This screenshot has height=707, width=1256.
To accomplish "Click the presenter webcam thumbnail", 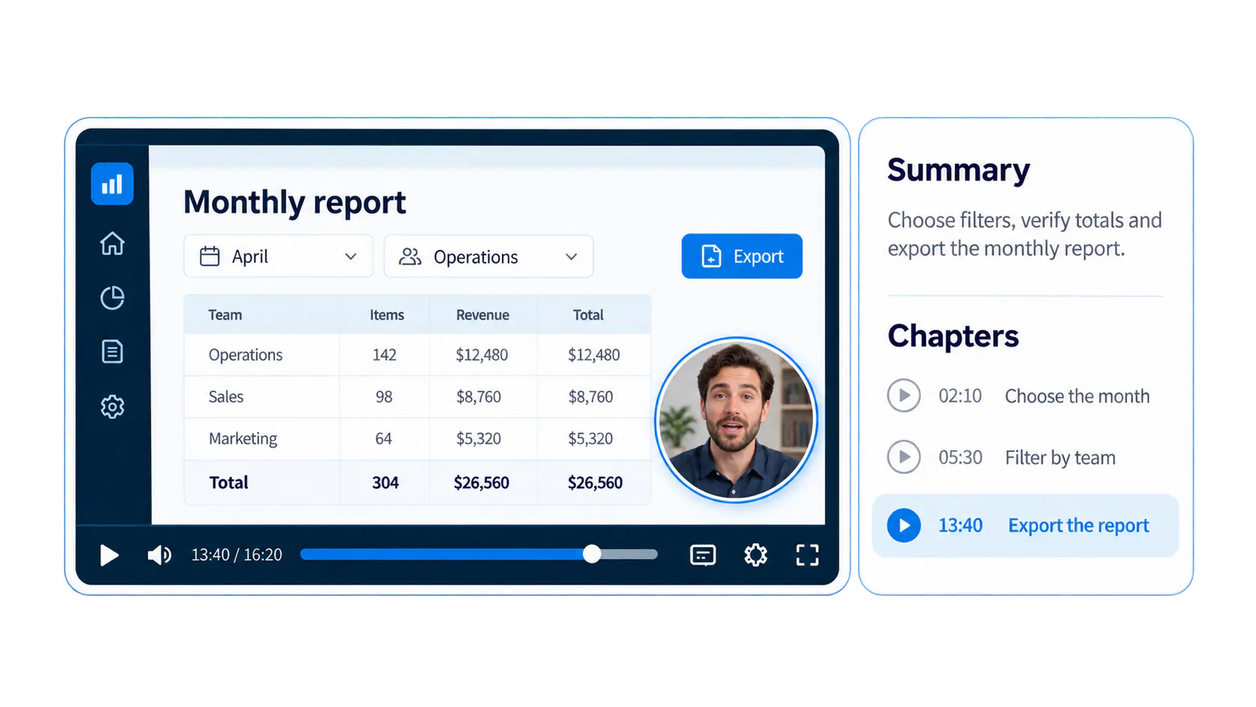I will coord(736,419).
